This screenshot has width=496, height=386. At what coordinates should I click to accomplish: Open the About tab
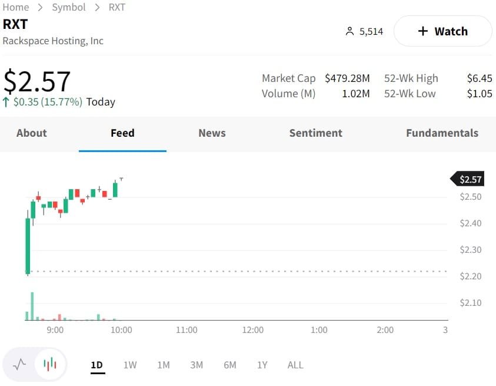[32, 133]
